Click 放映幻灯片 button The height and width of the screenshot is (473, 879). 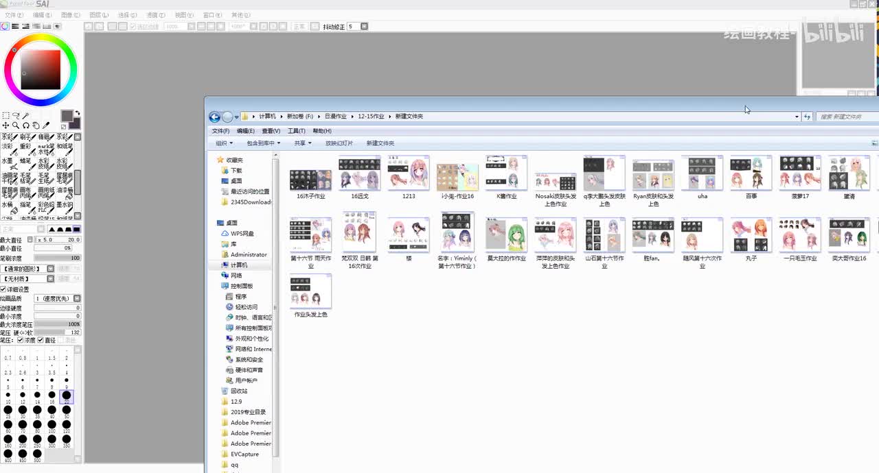click(x=339, y=143)
